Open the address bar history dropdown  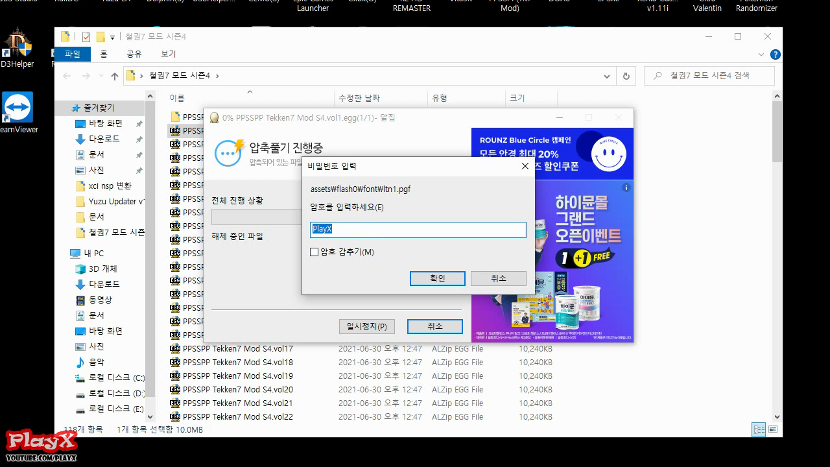pos(607,76)
